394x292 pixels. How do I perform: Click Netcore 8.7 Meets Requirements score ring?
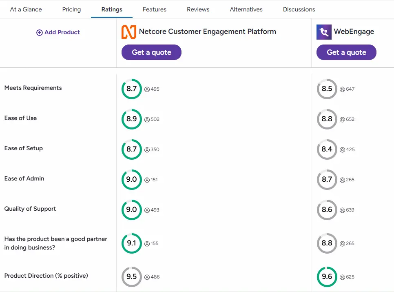point(132,89)
